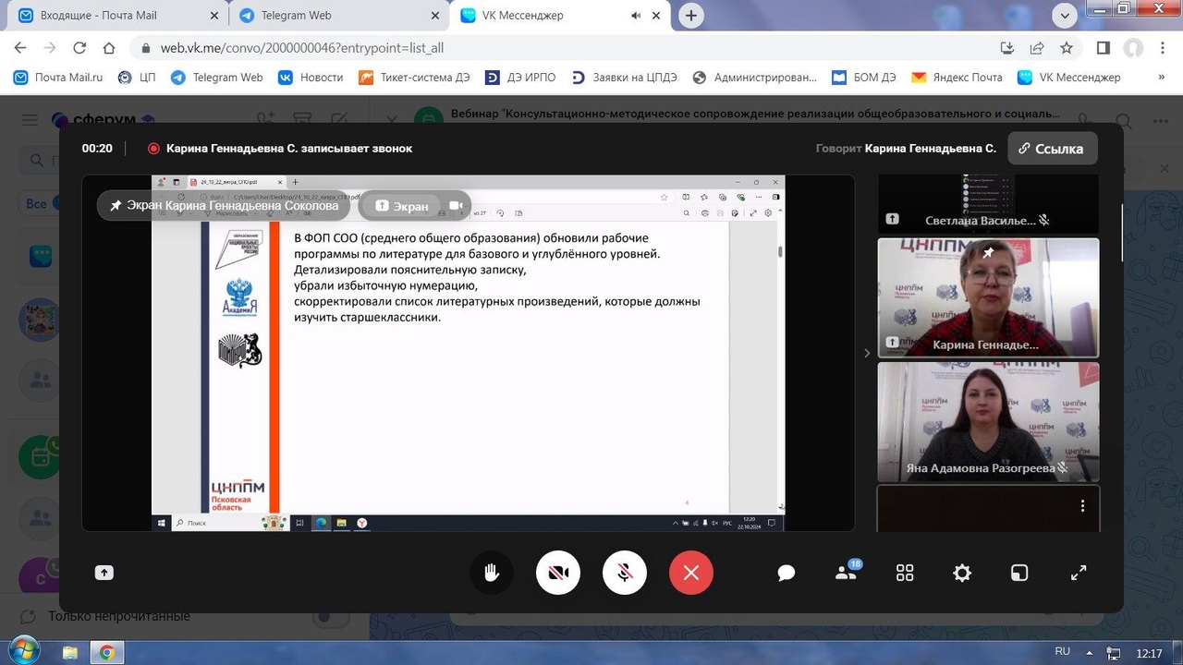
Task: Open the participants list with 18 badge
Action: (847, 572)
